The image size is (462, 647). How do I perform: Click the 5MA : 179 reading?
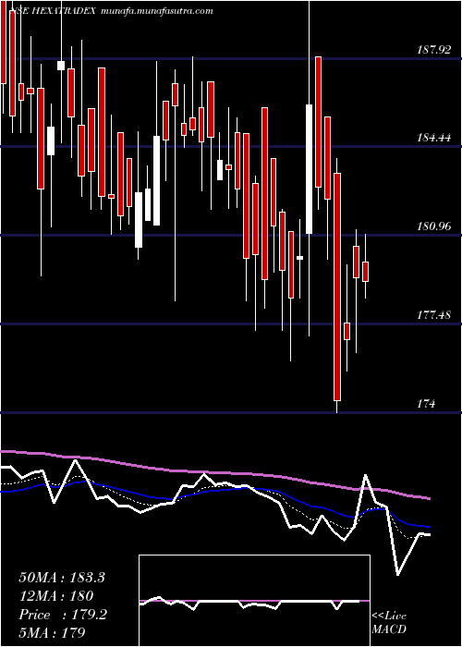52,632
